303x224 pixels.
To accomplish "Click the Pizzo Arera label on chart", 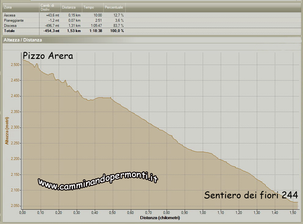I will pyautogui.click(x=48, y=56).
